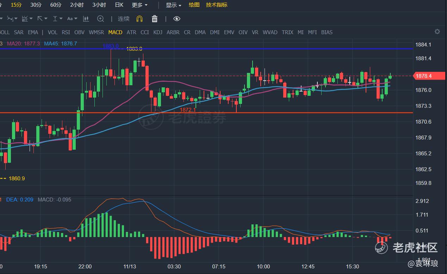Enable the OBV indicator

79,32
